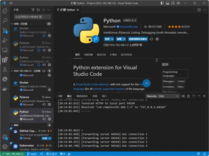This screenshot has width=209, height=156.
Task: Maximize the bottom panel with chevron
Action: (199, 96)
